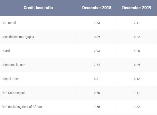This screenshot has height=115, width=157.
Task: Select the Residential mortgages row label
Action: 18,37
